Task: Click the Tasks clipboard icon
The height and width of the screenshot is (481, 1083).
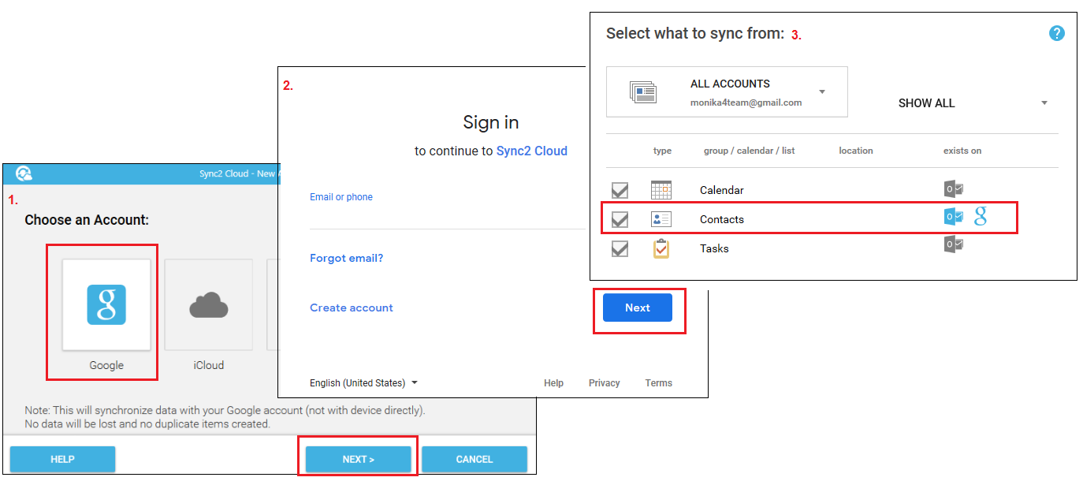Action: click(661, 248)
